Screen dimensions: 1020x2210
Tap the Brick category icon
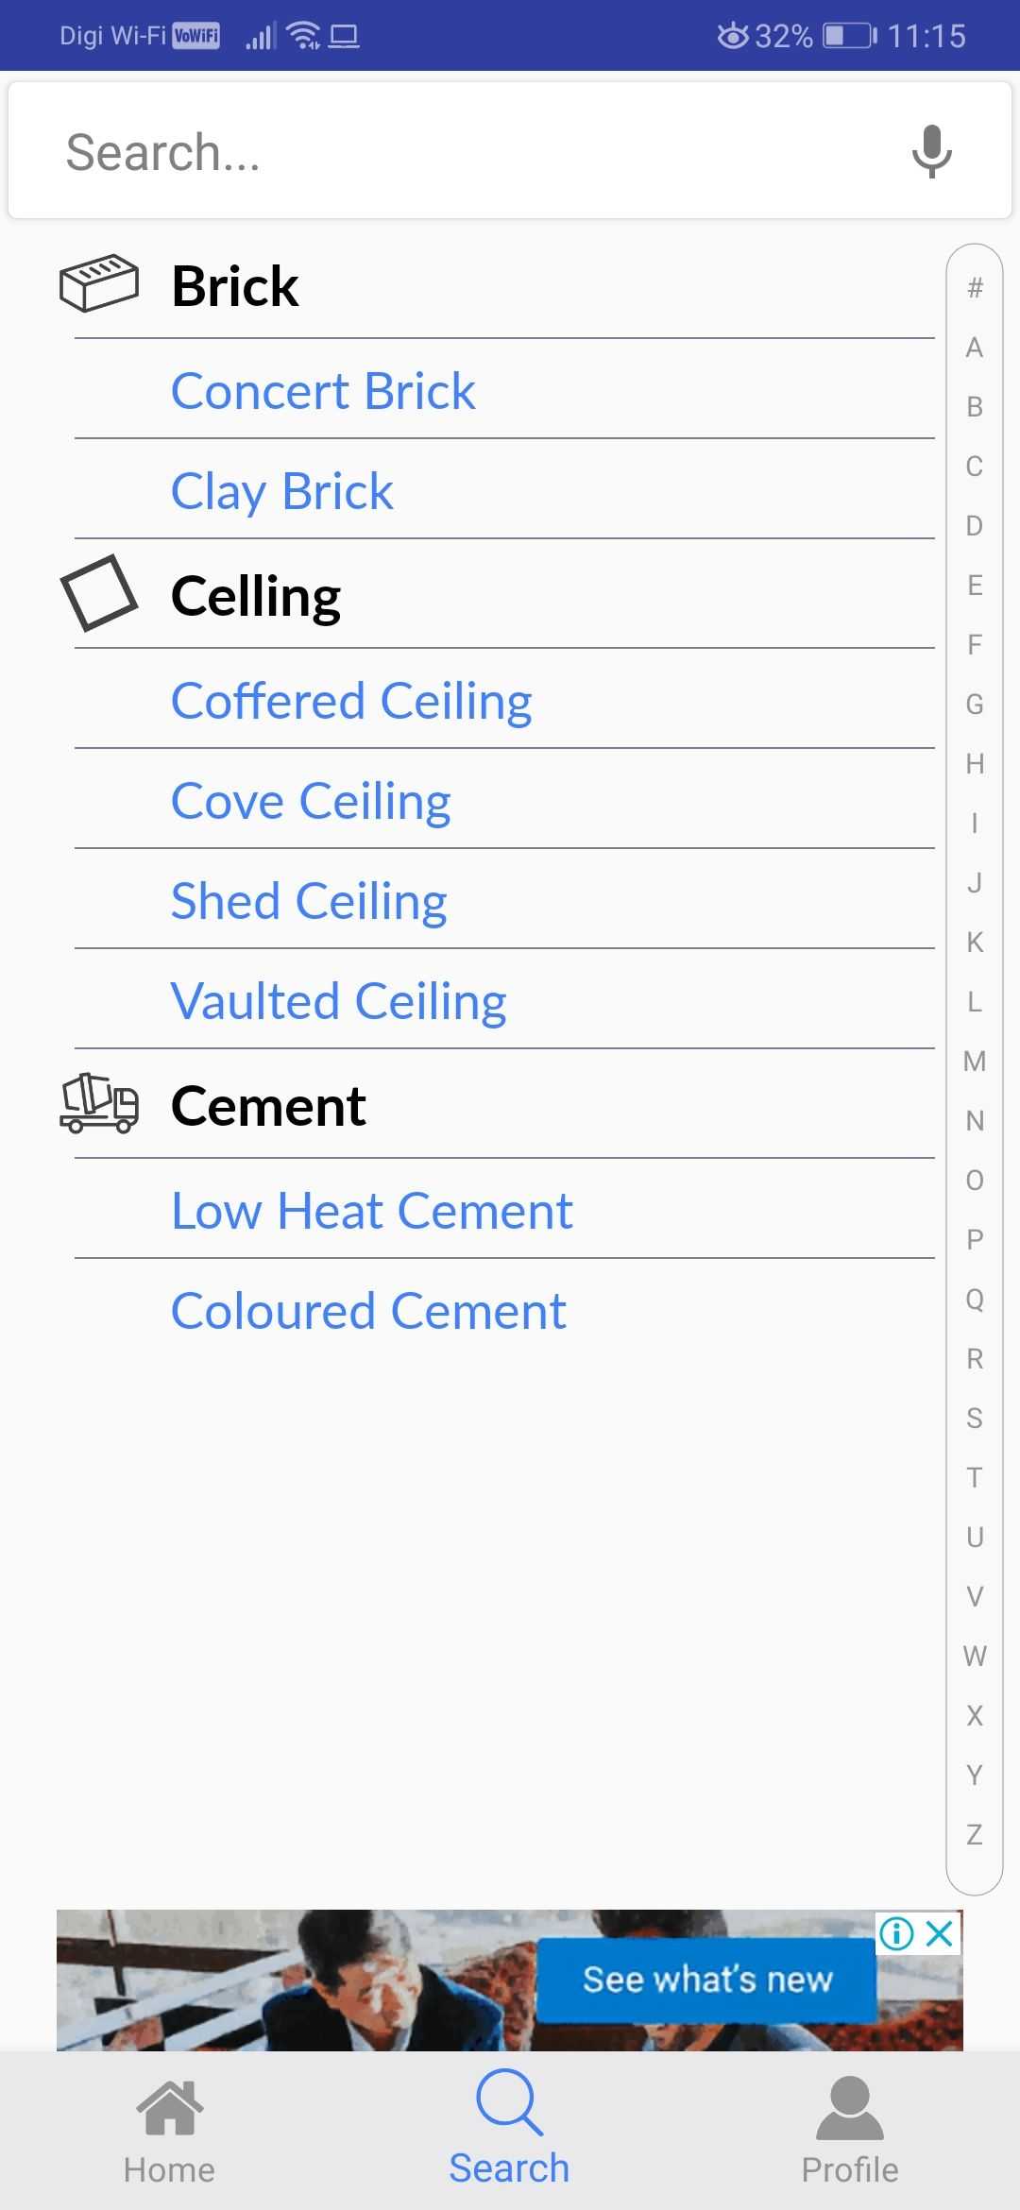click(99, 280)
